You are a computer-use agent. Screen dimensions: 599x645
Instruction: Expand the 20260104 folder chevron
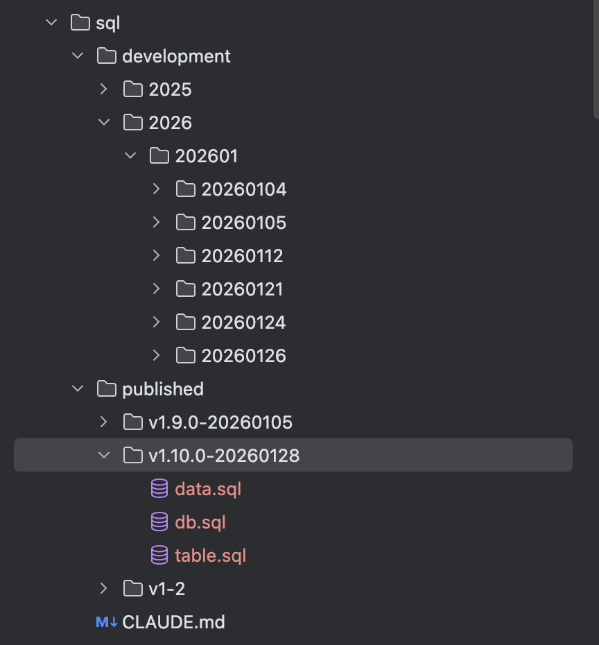pos(157,189)
